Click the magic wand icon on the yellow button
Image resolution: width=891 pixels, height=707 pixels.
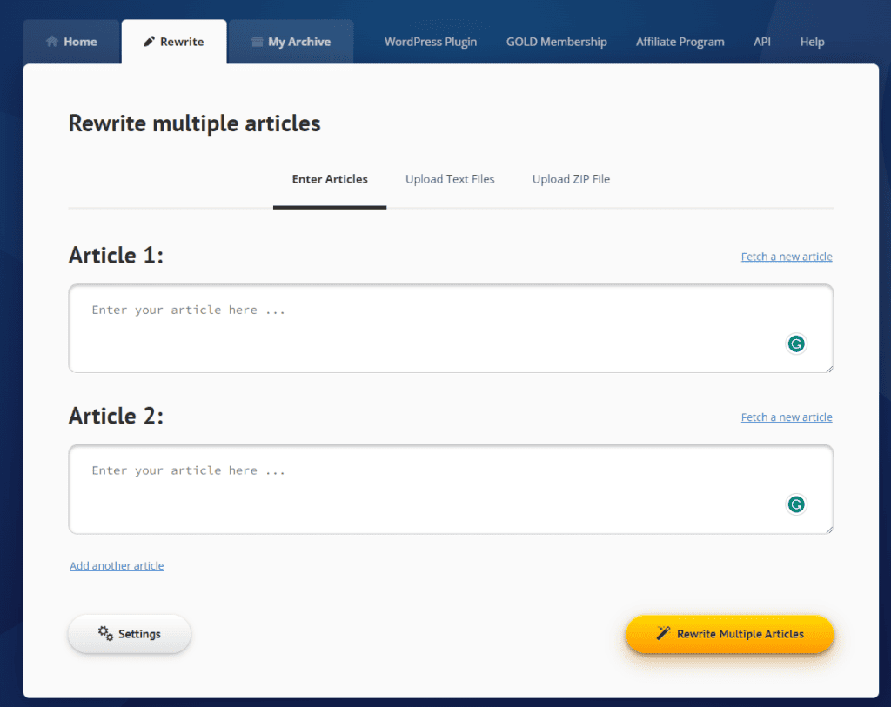point(661,634)
